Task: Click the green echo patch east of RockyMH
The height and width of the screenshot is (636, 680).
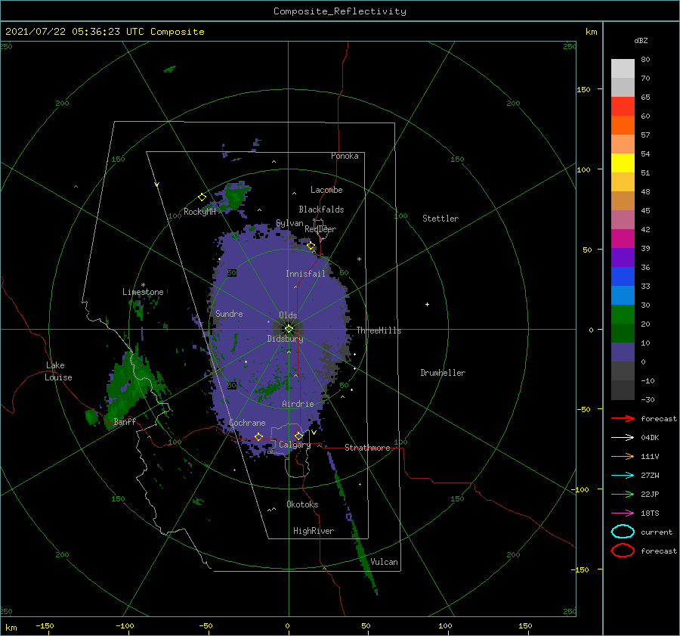Action: (235, 199)
